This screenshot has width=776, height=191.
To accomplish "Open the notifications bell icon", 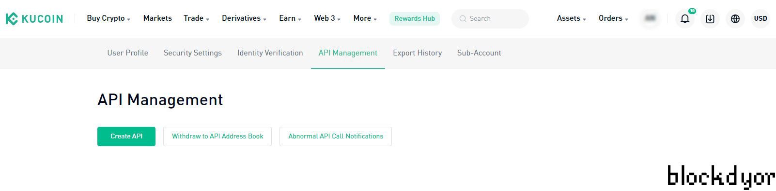I will [685, 19].
